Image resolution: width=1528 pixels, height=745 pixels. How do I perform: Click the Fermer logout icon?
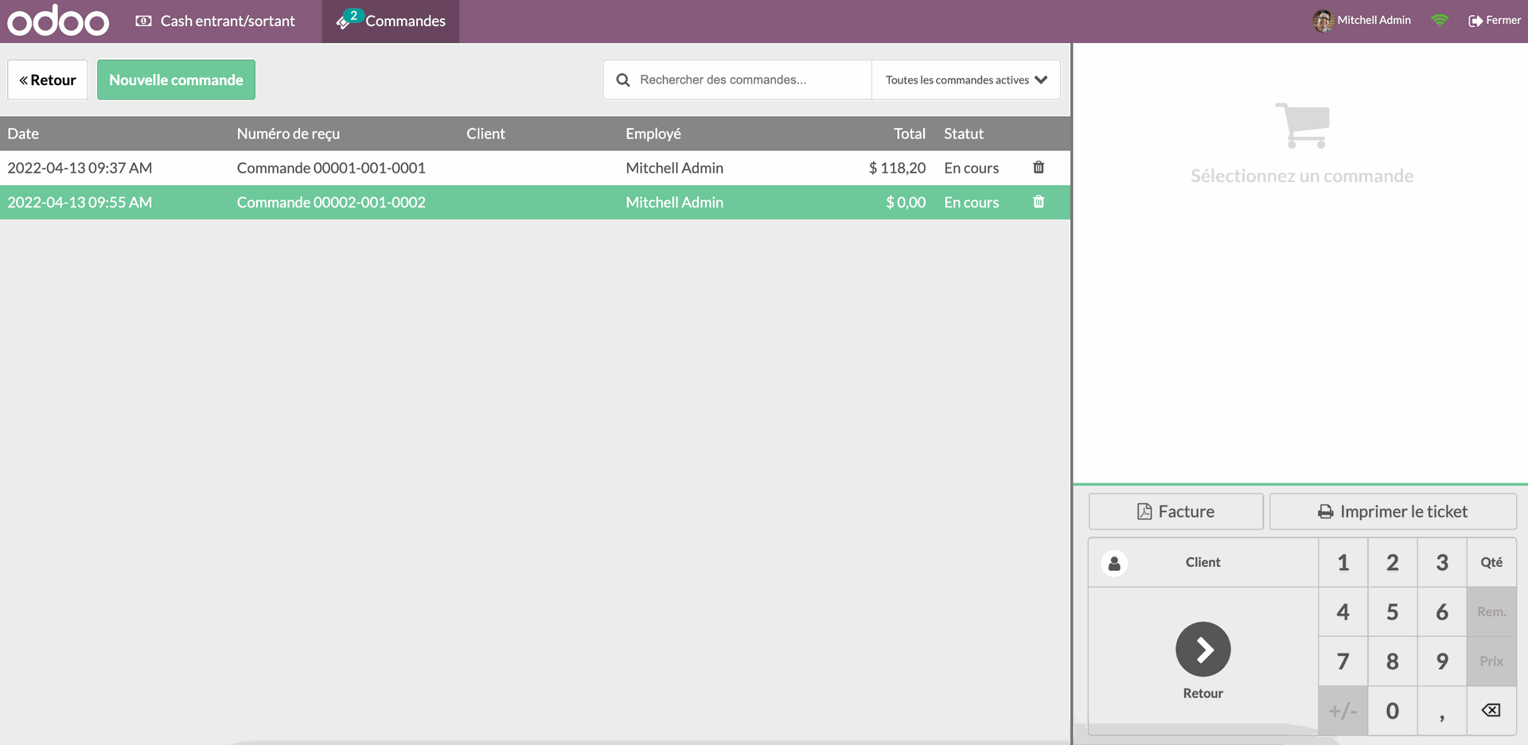tap(1473, 20)
